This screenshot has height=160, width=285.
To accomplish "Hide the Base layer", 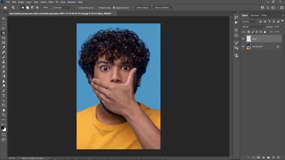I will 243,39.
